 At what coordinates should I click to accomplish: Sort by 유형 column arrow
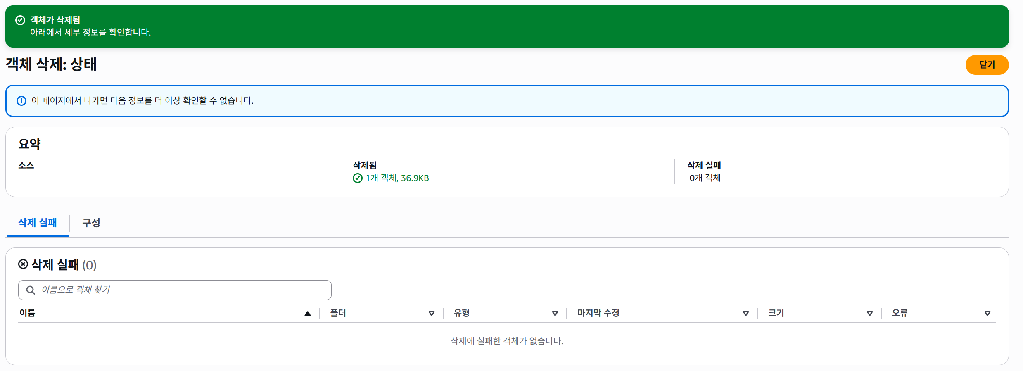[x=555, y=314]
